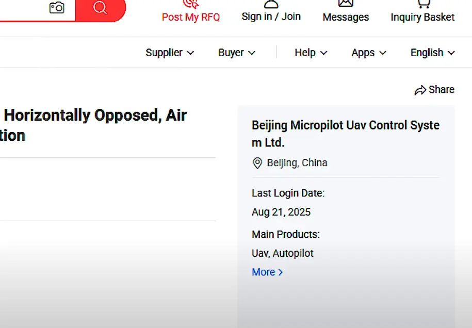This screenshot has height=328, width=472.
Task: Click the Share arrow icon
Action: [420, 90]
